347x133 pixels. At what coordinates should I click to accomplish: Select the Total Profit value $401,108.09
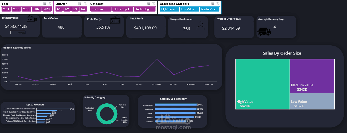coord(145,28)
